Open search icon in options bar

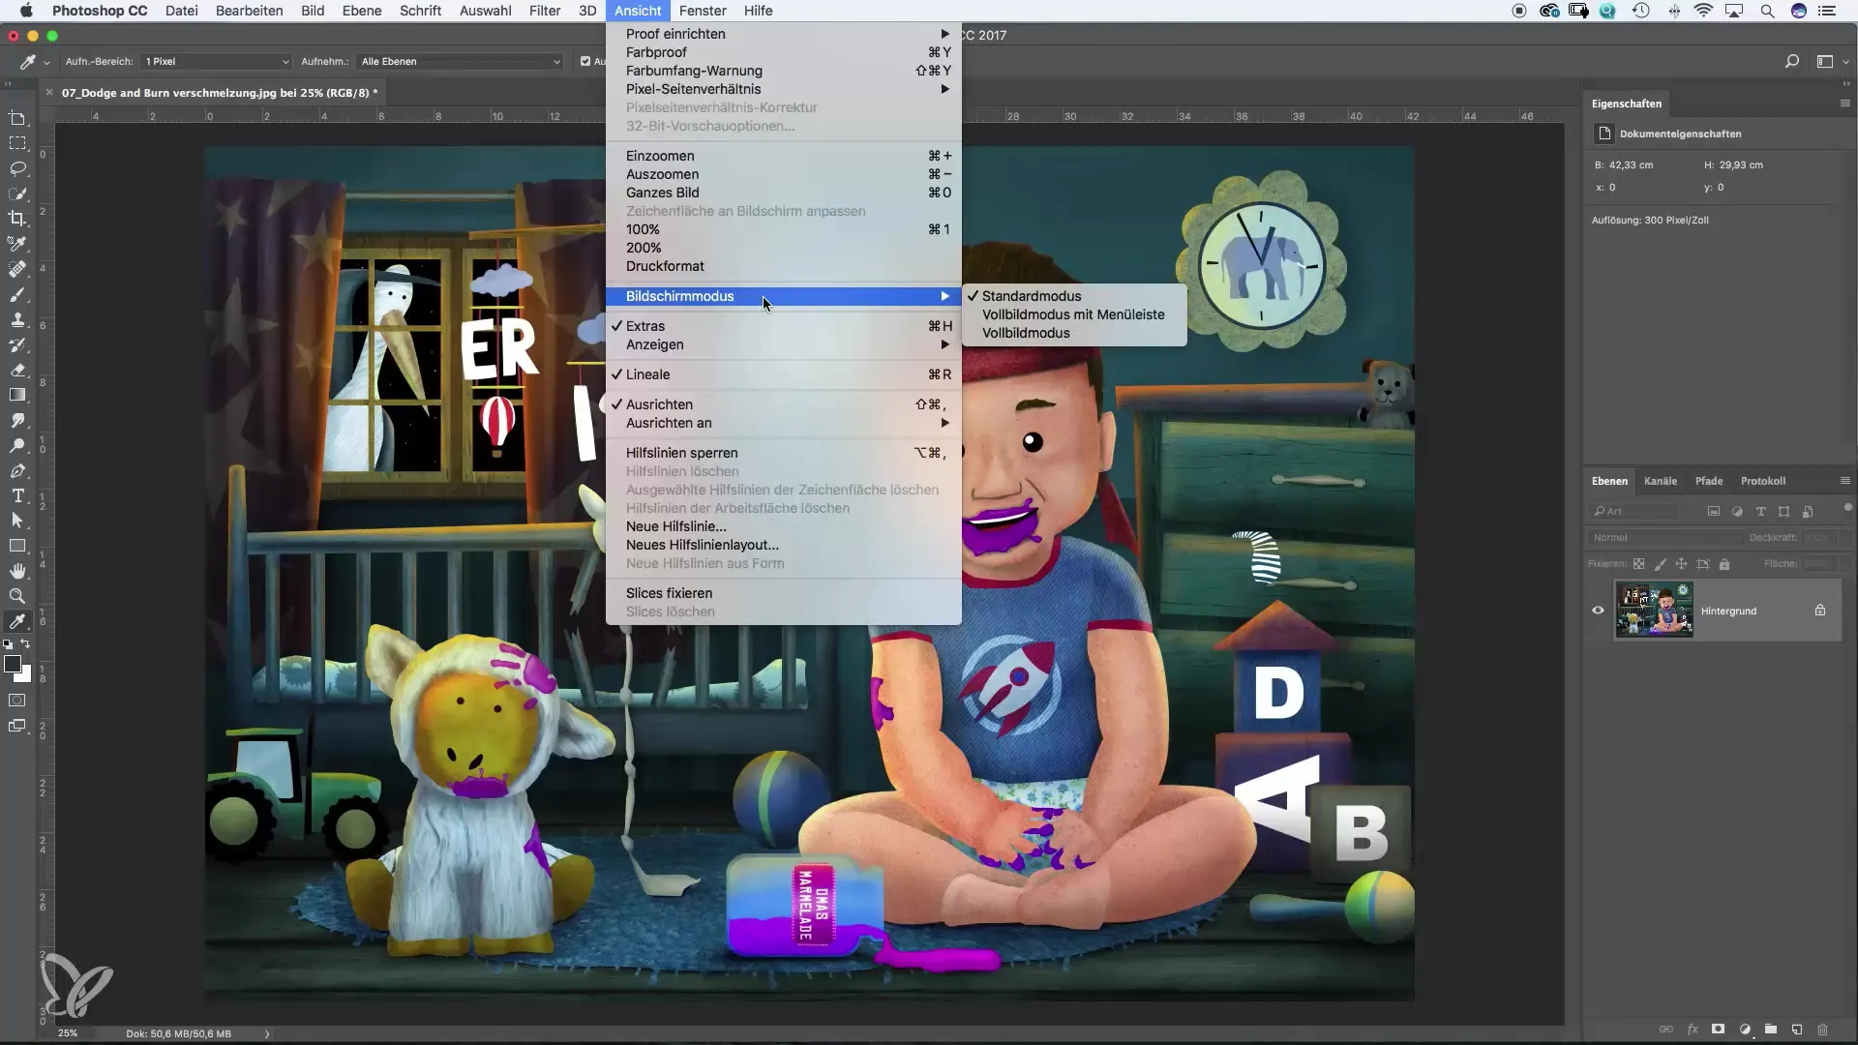pyautogui.click(x=1792, y=61)
